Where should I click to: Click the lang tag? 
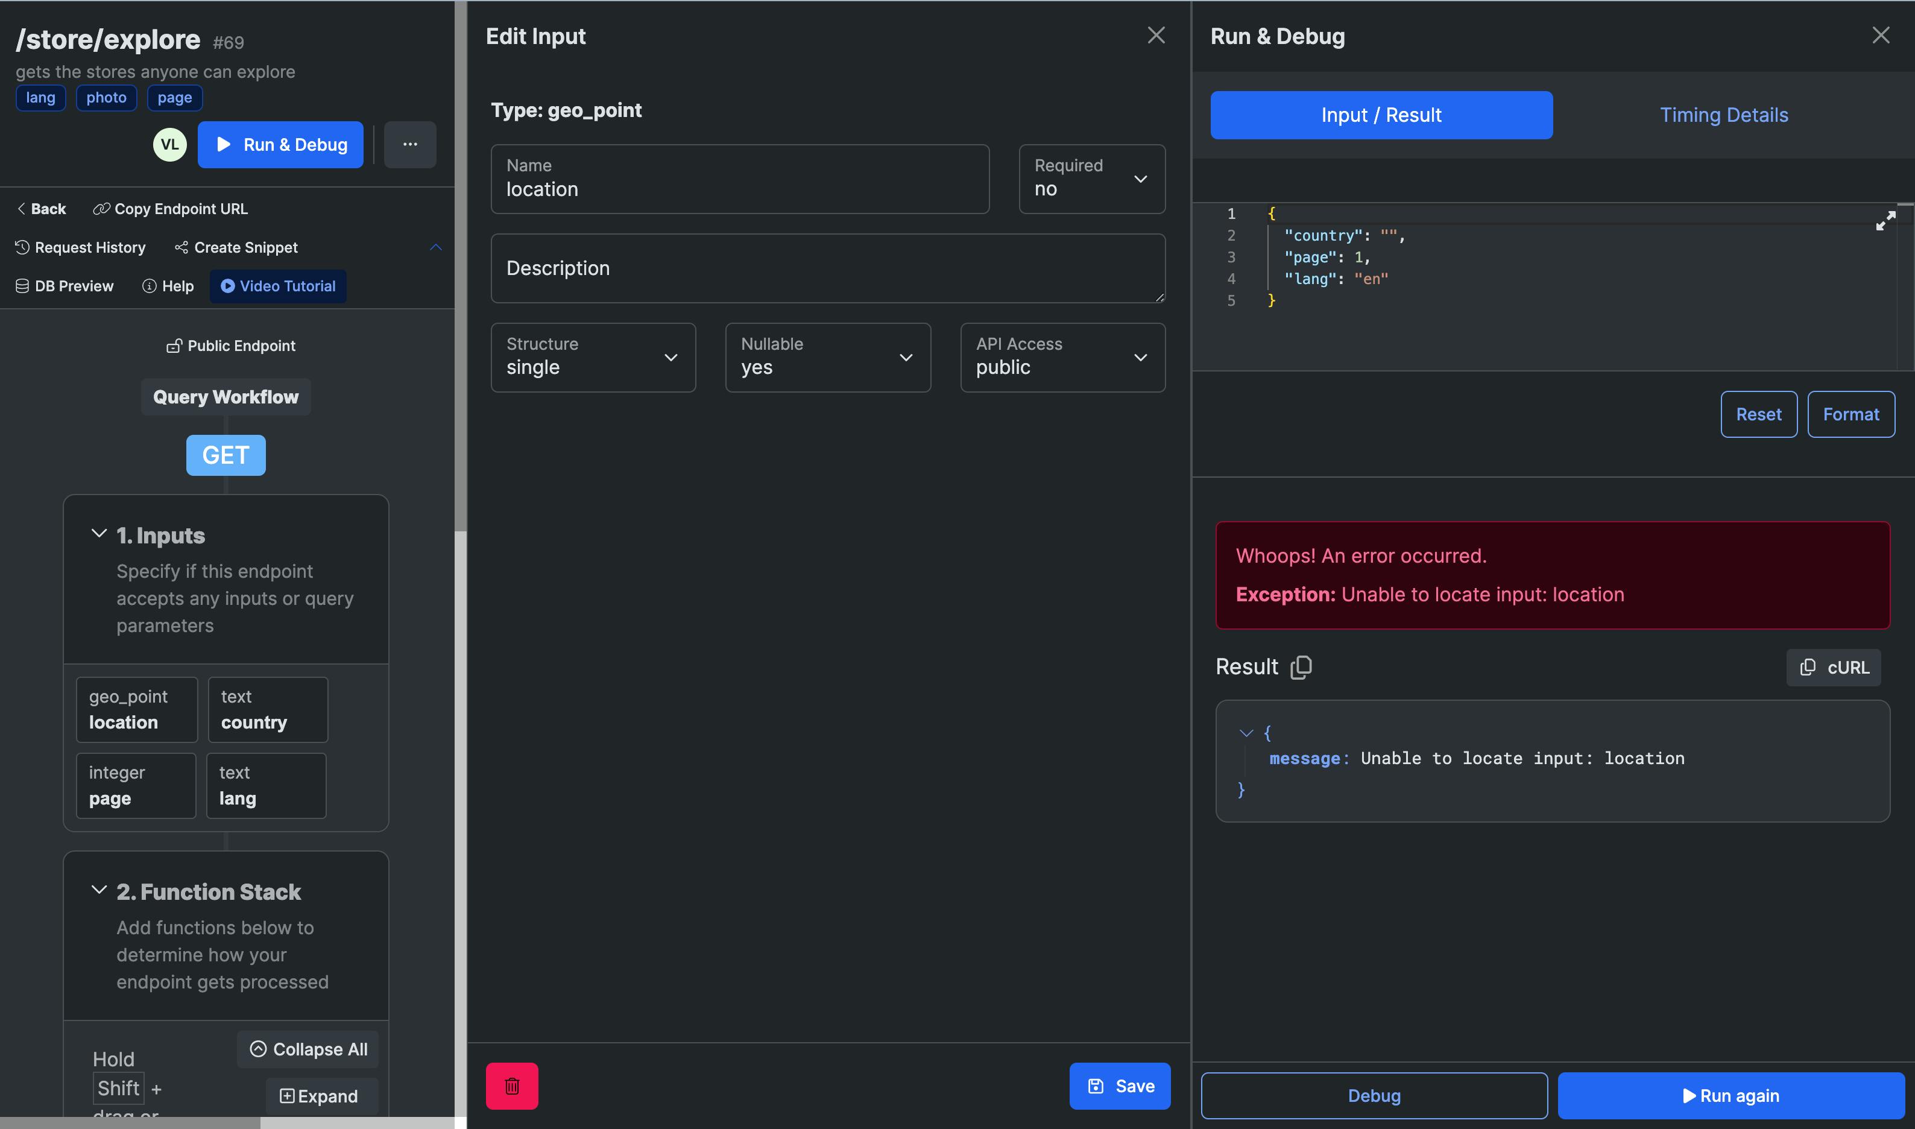(40, 97)
